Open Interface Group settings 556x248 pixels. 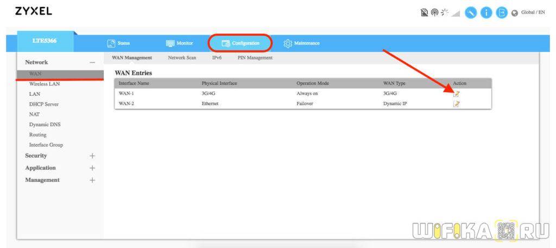[x=46, y=145]
